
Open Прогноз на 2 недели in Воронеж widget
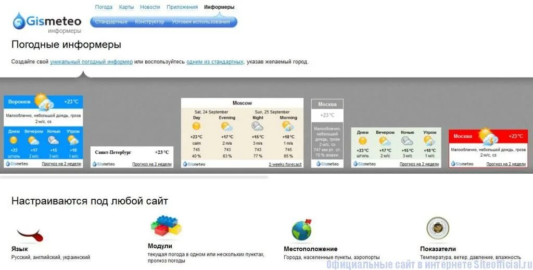(x=61, y=164)
